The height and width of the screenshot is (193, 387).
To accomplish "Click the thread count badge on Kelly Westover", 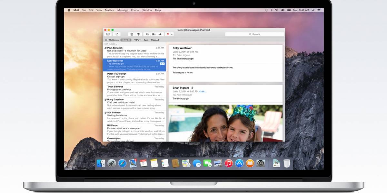I will click(x=162, y=64).
